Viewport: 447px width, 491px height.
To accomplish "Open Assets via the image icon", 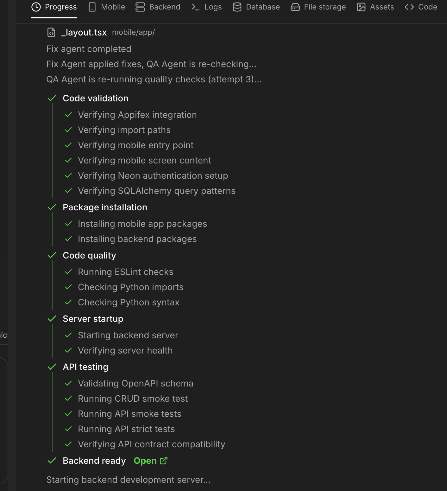I will pyautogui.click(x=361, y=7).
